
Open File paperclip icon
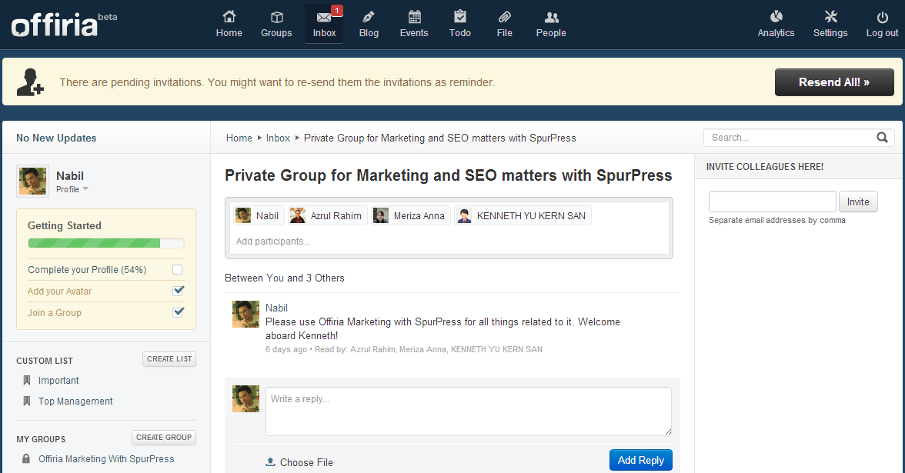(x=505, y=17)
